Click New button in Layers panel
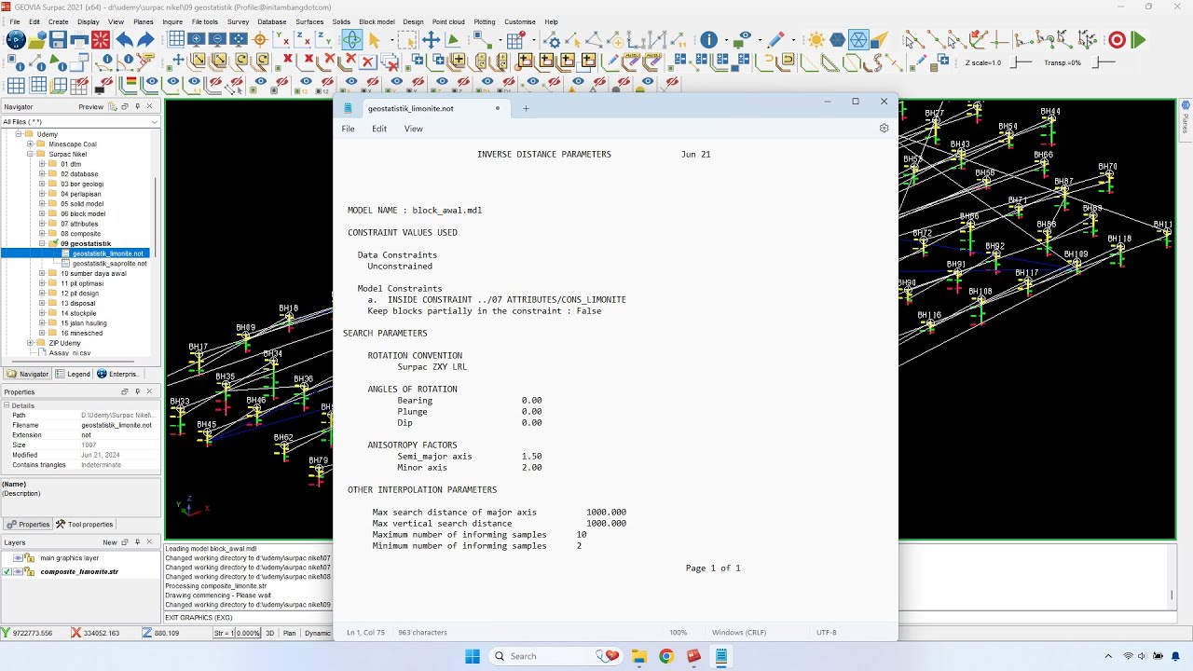Screen dimensions: 1193x671 pyautogui.click(x=110, y=542)
